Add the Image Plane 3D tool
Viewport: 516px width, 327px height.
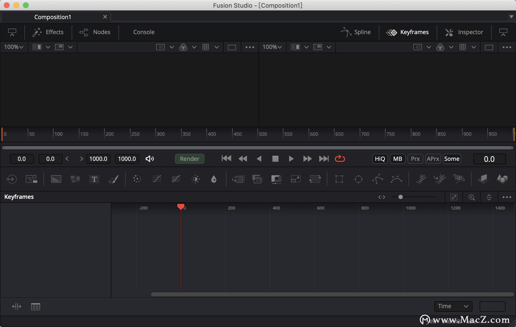pyautogui.click(x=483, y=179)
